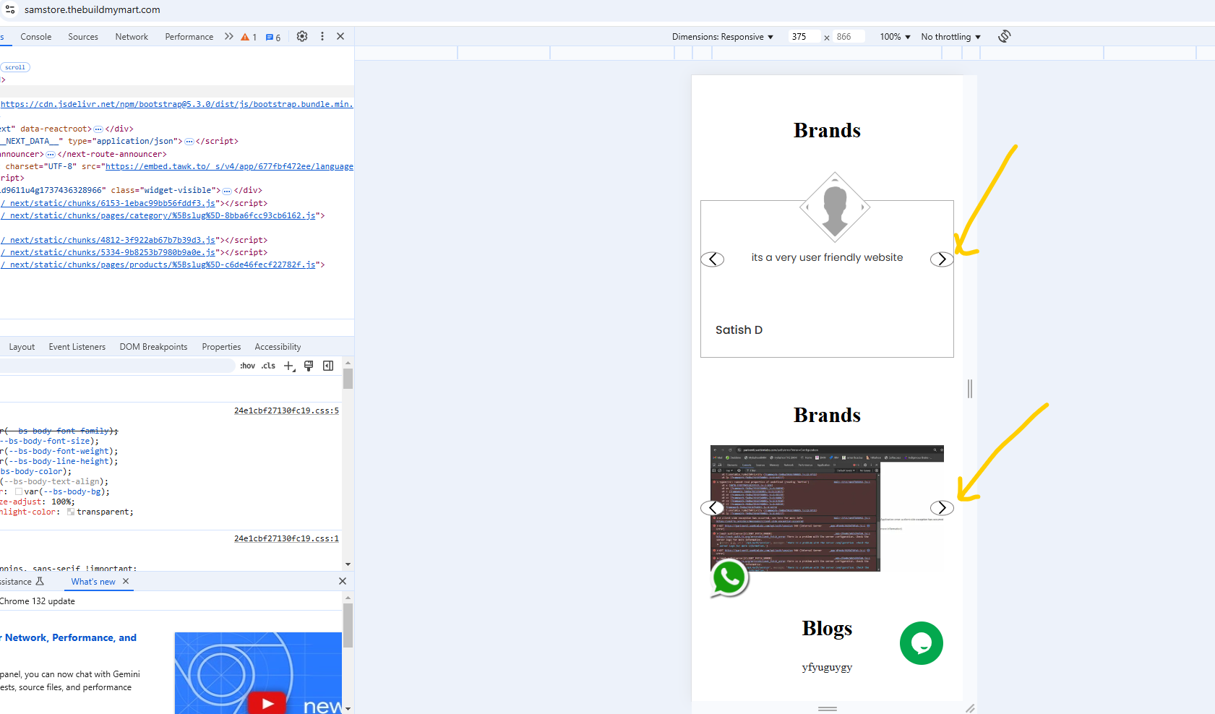The image size is (1215, 714).
Task: Click the styles filter input box
Action: point(117,366)
